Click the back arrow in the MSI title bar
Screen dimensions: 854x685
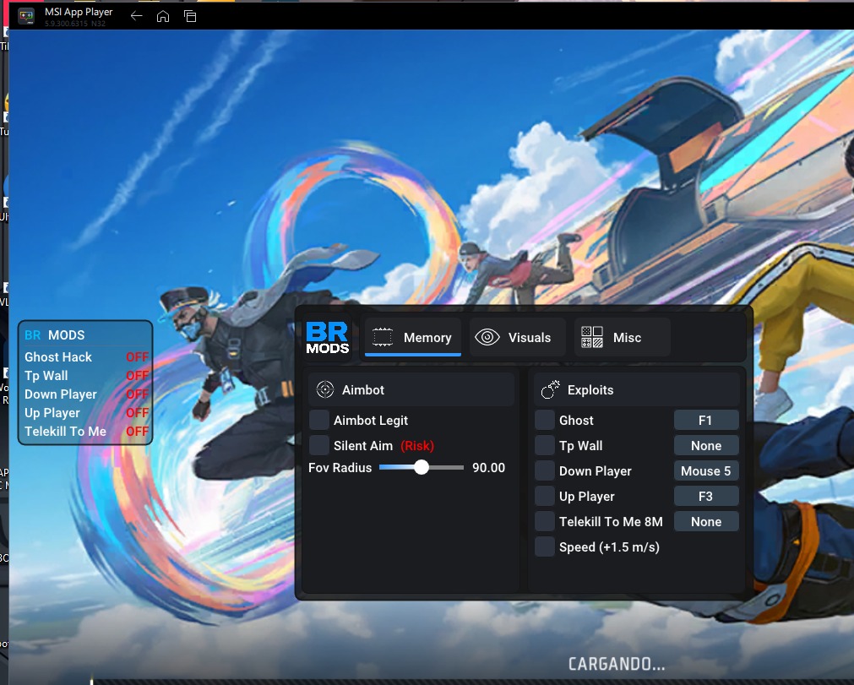[x=135, y=15]
